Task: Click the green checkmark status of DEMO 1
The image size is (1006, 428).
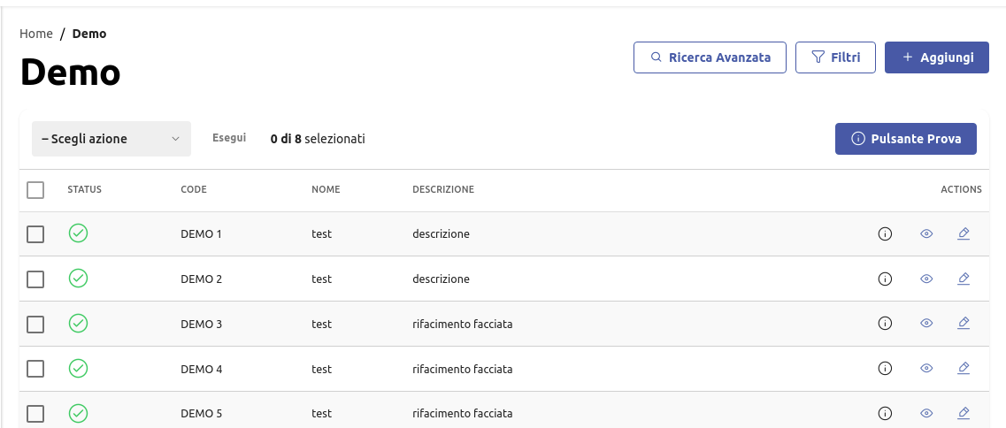Action: (78, 233)
